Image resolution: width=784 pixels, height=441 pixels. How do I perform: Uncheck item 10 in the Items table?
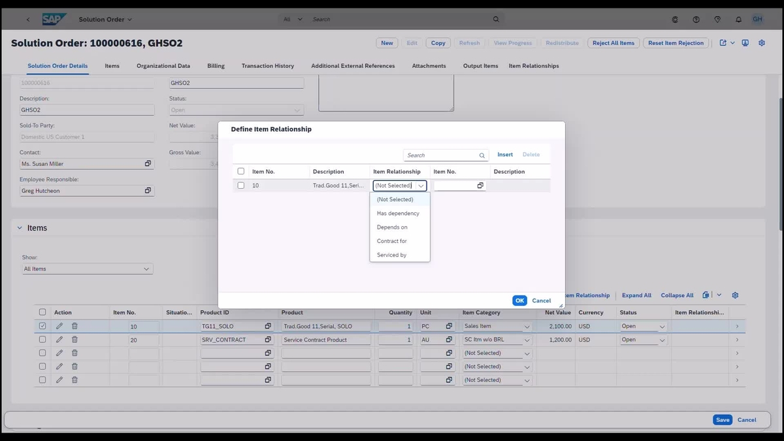[42, 325]
